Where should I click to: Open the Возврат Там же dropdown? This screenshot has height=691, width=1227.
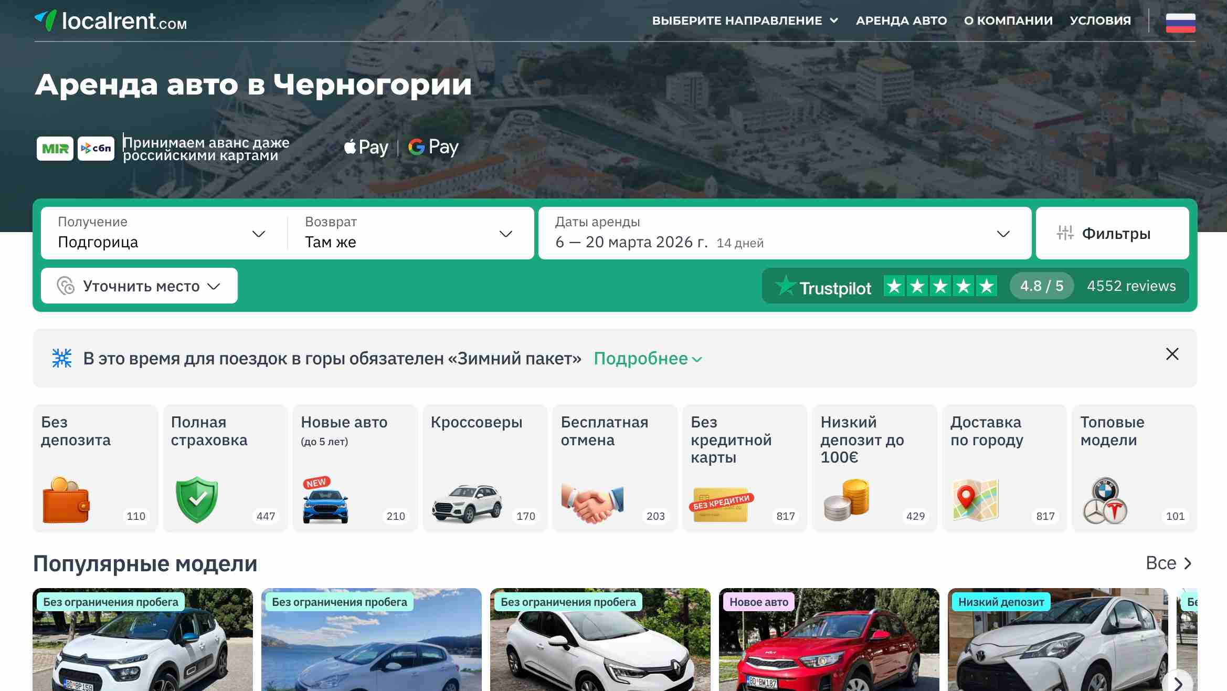411,233
